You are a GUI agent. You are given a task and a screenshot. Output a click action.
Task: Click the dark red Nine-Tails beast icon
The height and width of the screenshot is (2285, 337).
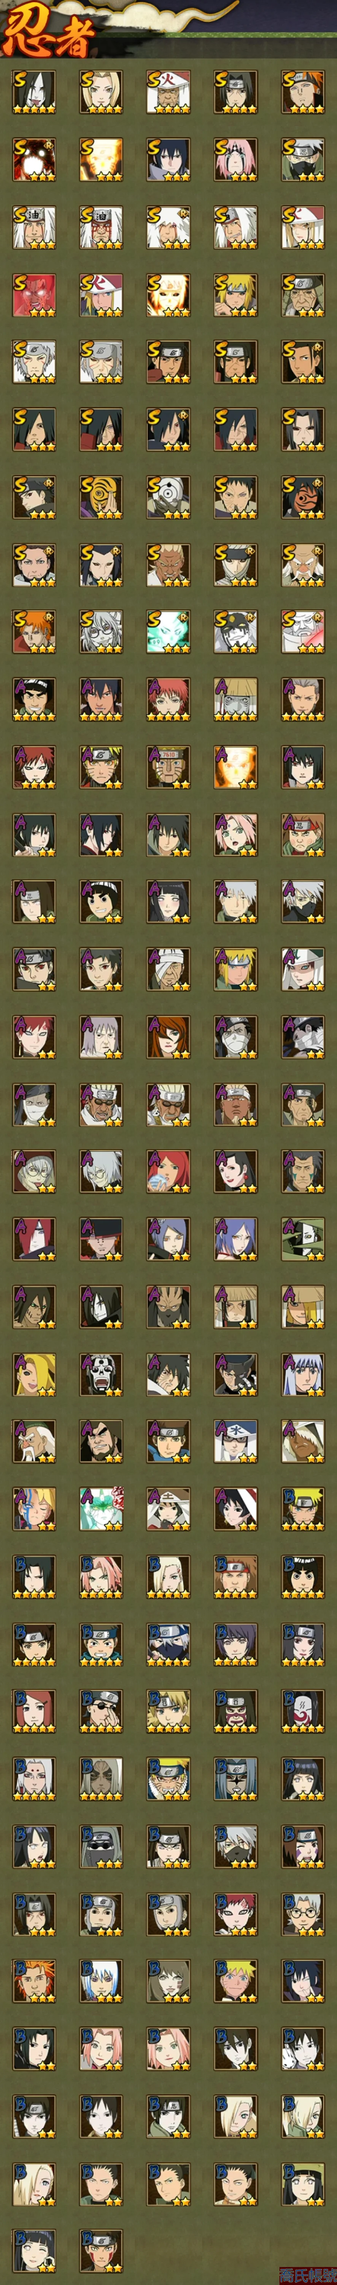[34, 160]
